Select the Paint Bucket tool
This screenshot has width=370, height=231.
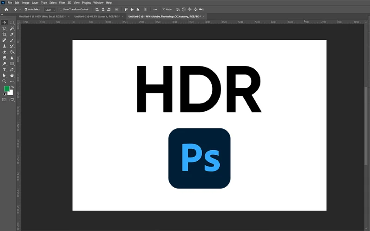(12, 52)
